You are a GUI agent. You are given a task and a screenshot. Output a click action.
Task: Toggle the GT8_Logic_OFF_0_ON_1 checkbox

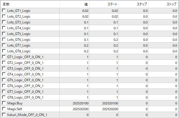4,97
